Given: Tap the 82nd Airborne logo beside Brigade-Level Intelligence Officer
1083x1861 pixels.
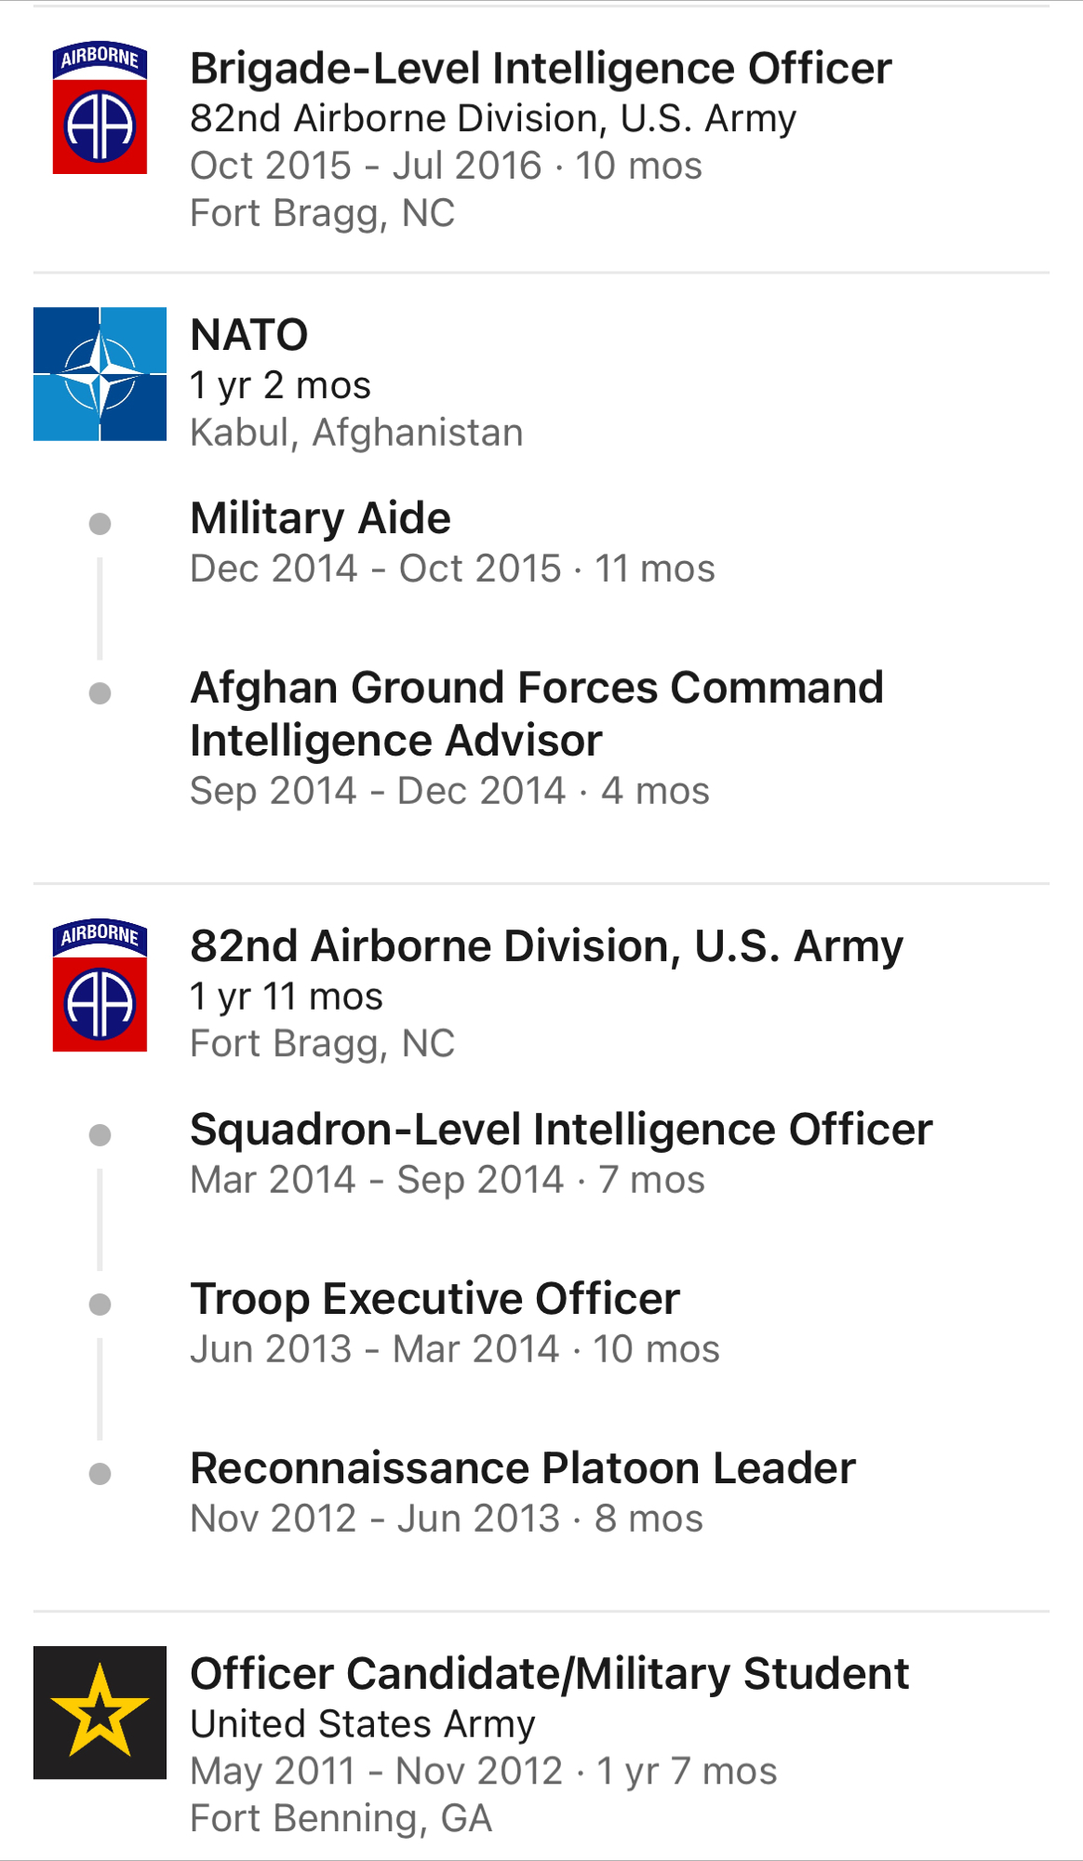Looking at the screenshot, I should (x=100, y=108).
